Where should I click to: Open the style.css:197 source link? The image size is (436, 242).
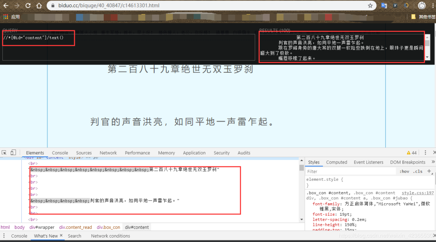(x=418, y=193)
